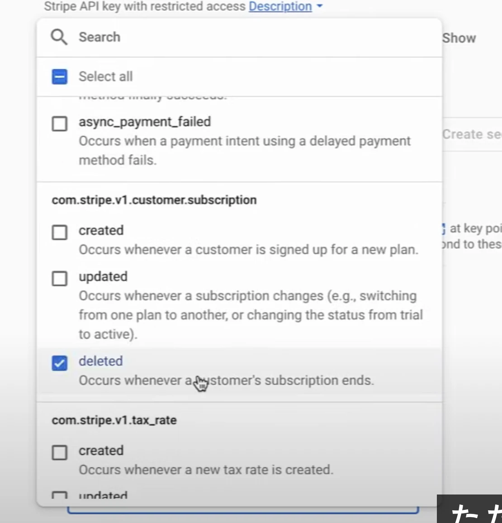Uncheck the deleted subscription event

tap(60, 363)
